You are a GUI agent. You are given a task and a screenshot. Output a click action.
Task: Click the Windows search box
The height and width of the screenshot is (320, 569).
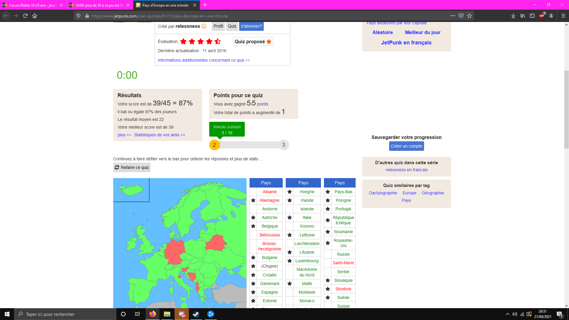pyautogui.click(x=65, y=314)
